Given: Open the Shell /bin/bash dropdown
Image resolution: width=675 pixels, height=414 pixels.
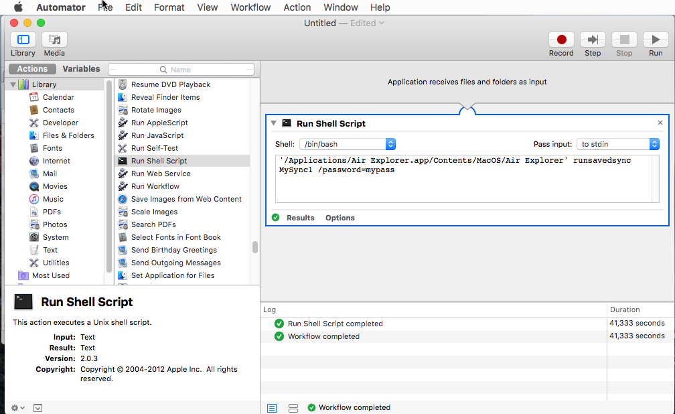Looking at the screenshot, I should pyautogui.click(x=348, y=144).
